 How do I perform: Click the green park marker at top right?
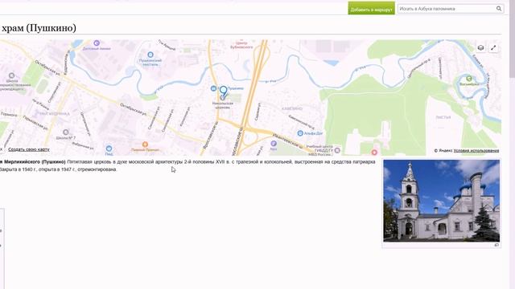pyautogui.click(x=469, y=79)
